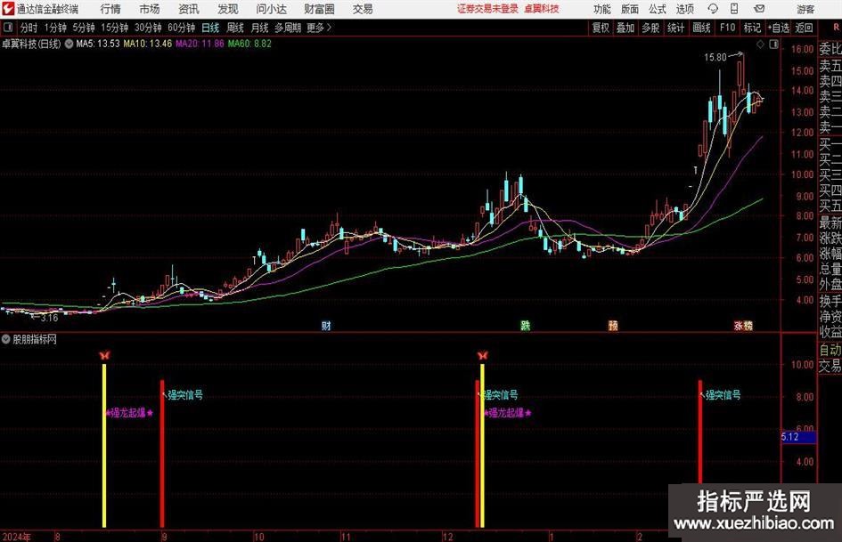Screen dimensions: 842x542
Task: Open the 选项 menu
Action: 684,9
